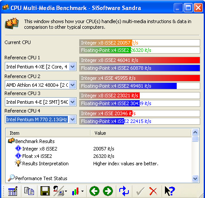Maximize the Sandra benchmark window
Image resolution: width=205 pixels, height=198 pixels.
click(x=188, y=7)
